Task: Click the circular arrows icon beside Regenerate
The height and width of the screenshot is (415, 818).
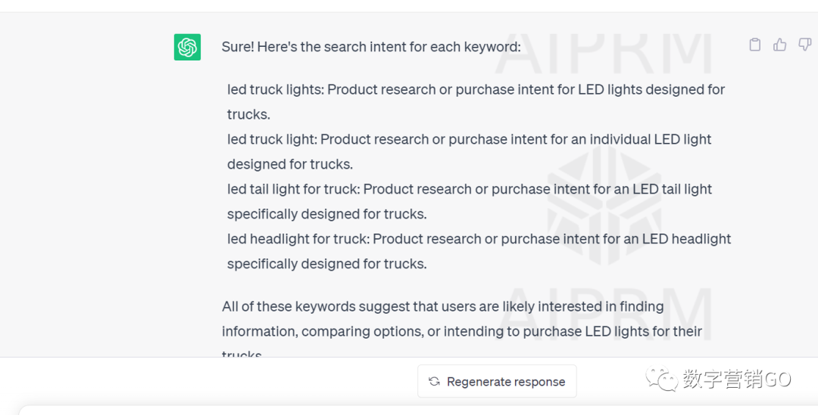Action: (x=434, y=382)
